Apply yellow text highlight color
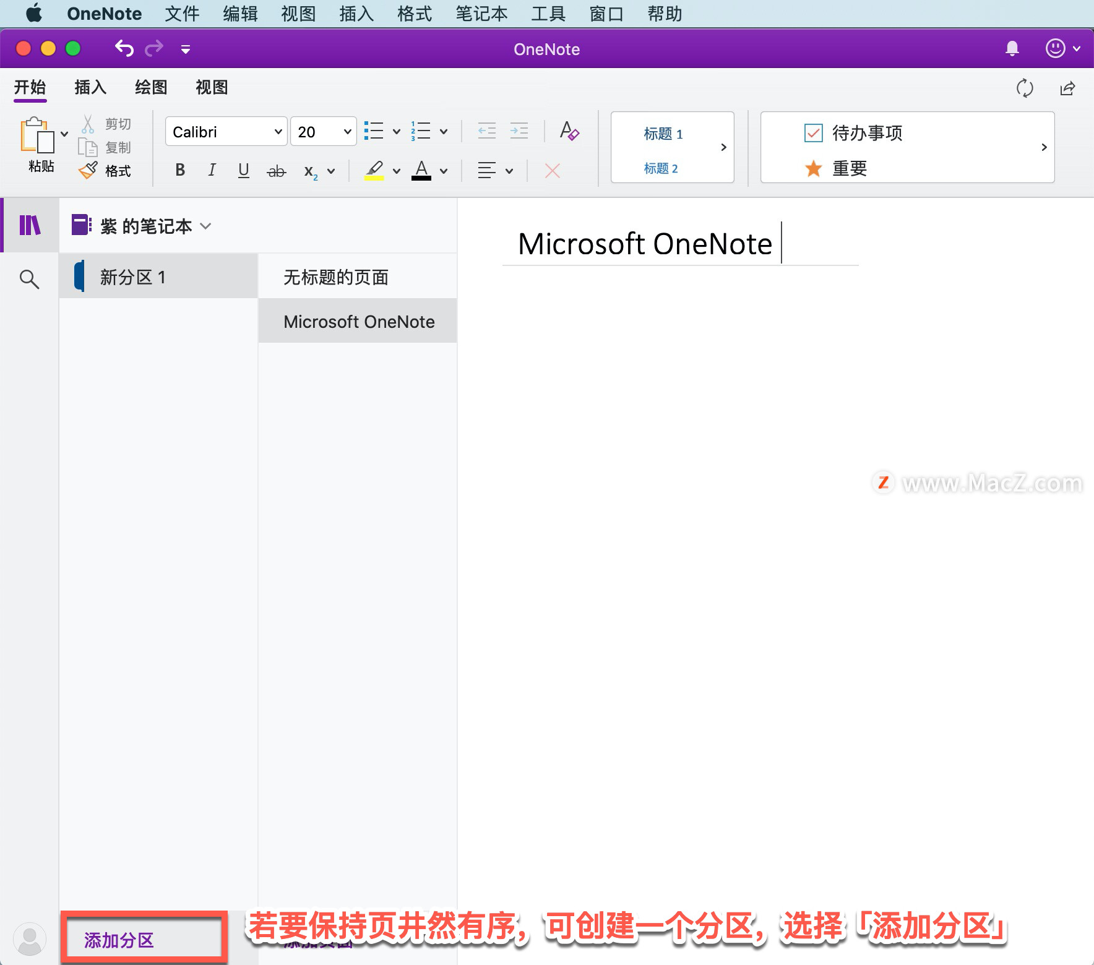 pyautogui.click(x=374, y=170)
